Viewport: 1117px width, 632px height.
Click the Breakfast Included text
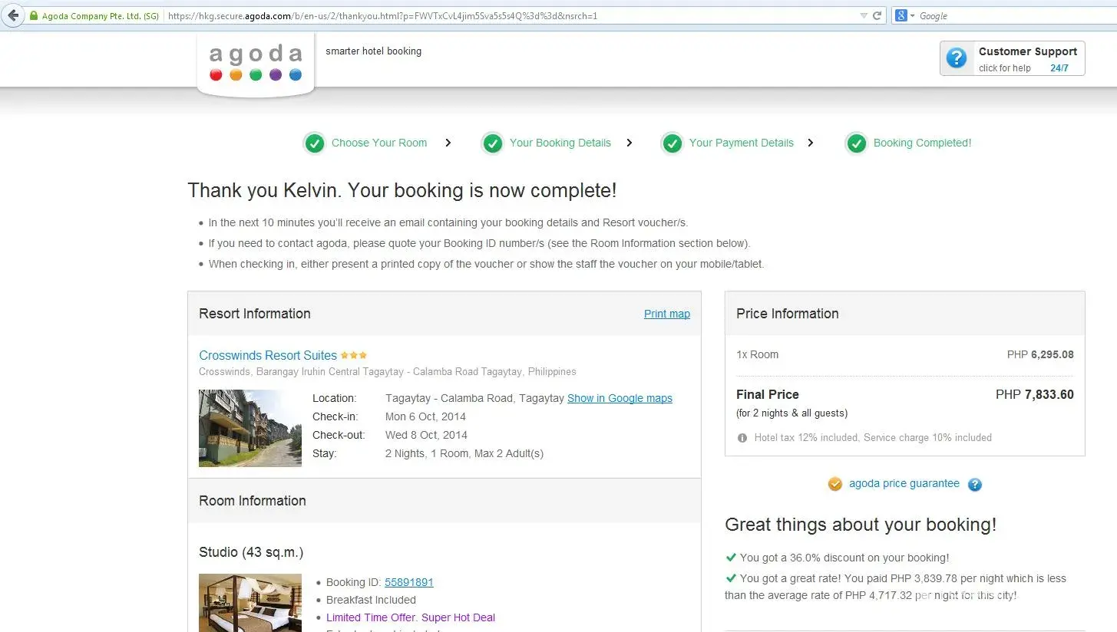tap(371, 600)
